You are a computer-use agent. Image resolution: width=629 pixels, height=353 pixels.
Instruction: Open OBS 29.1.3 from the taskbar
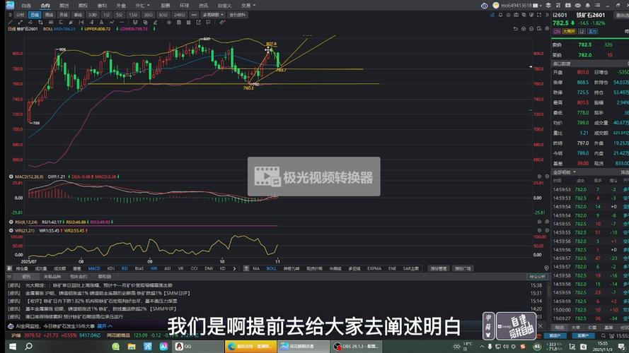(356, 346)
